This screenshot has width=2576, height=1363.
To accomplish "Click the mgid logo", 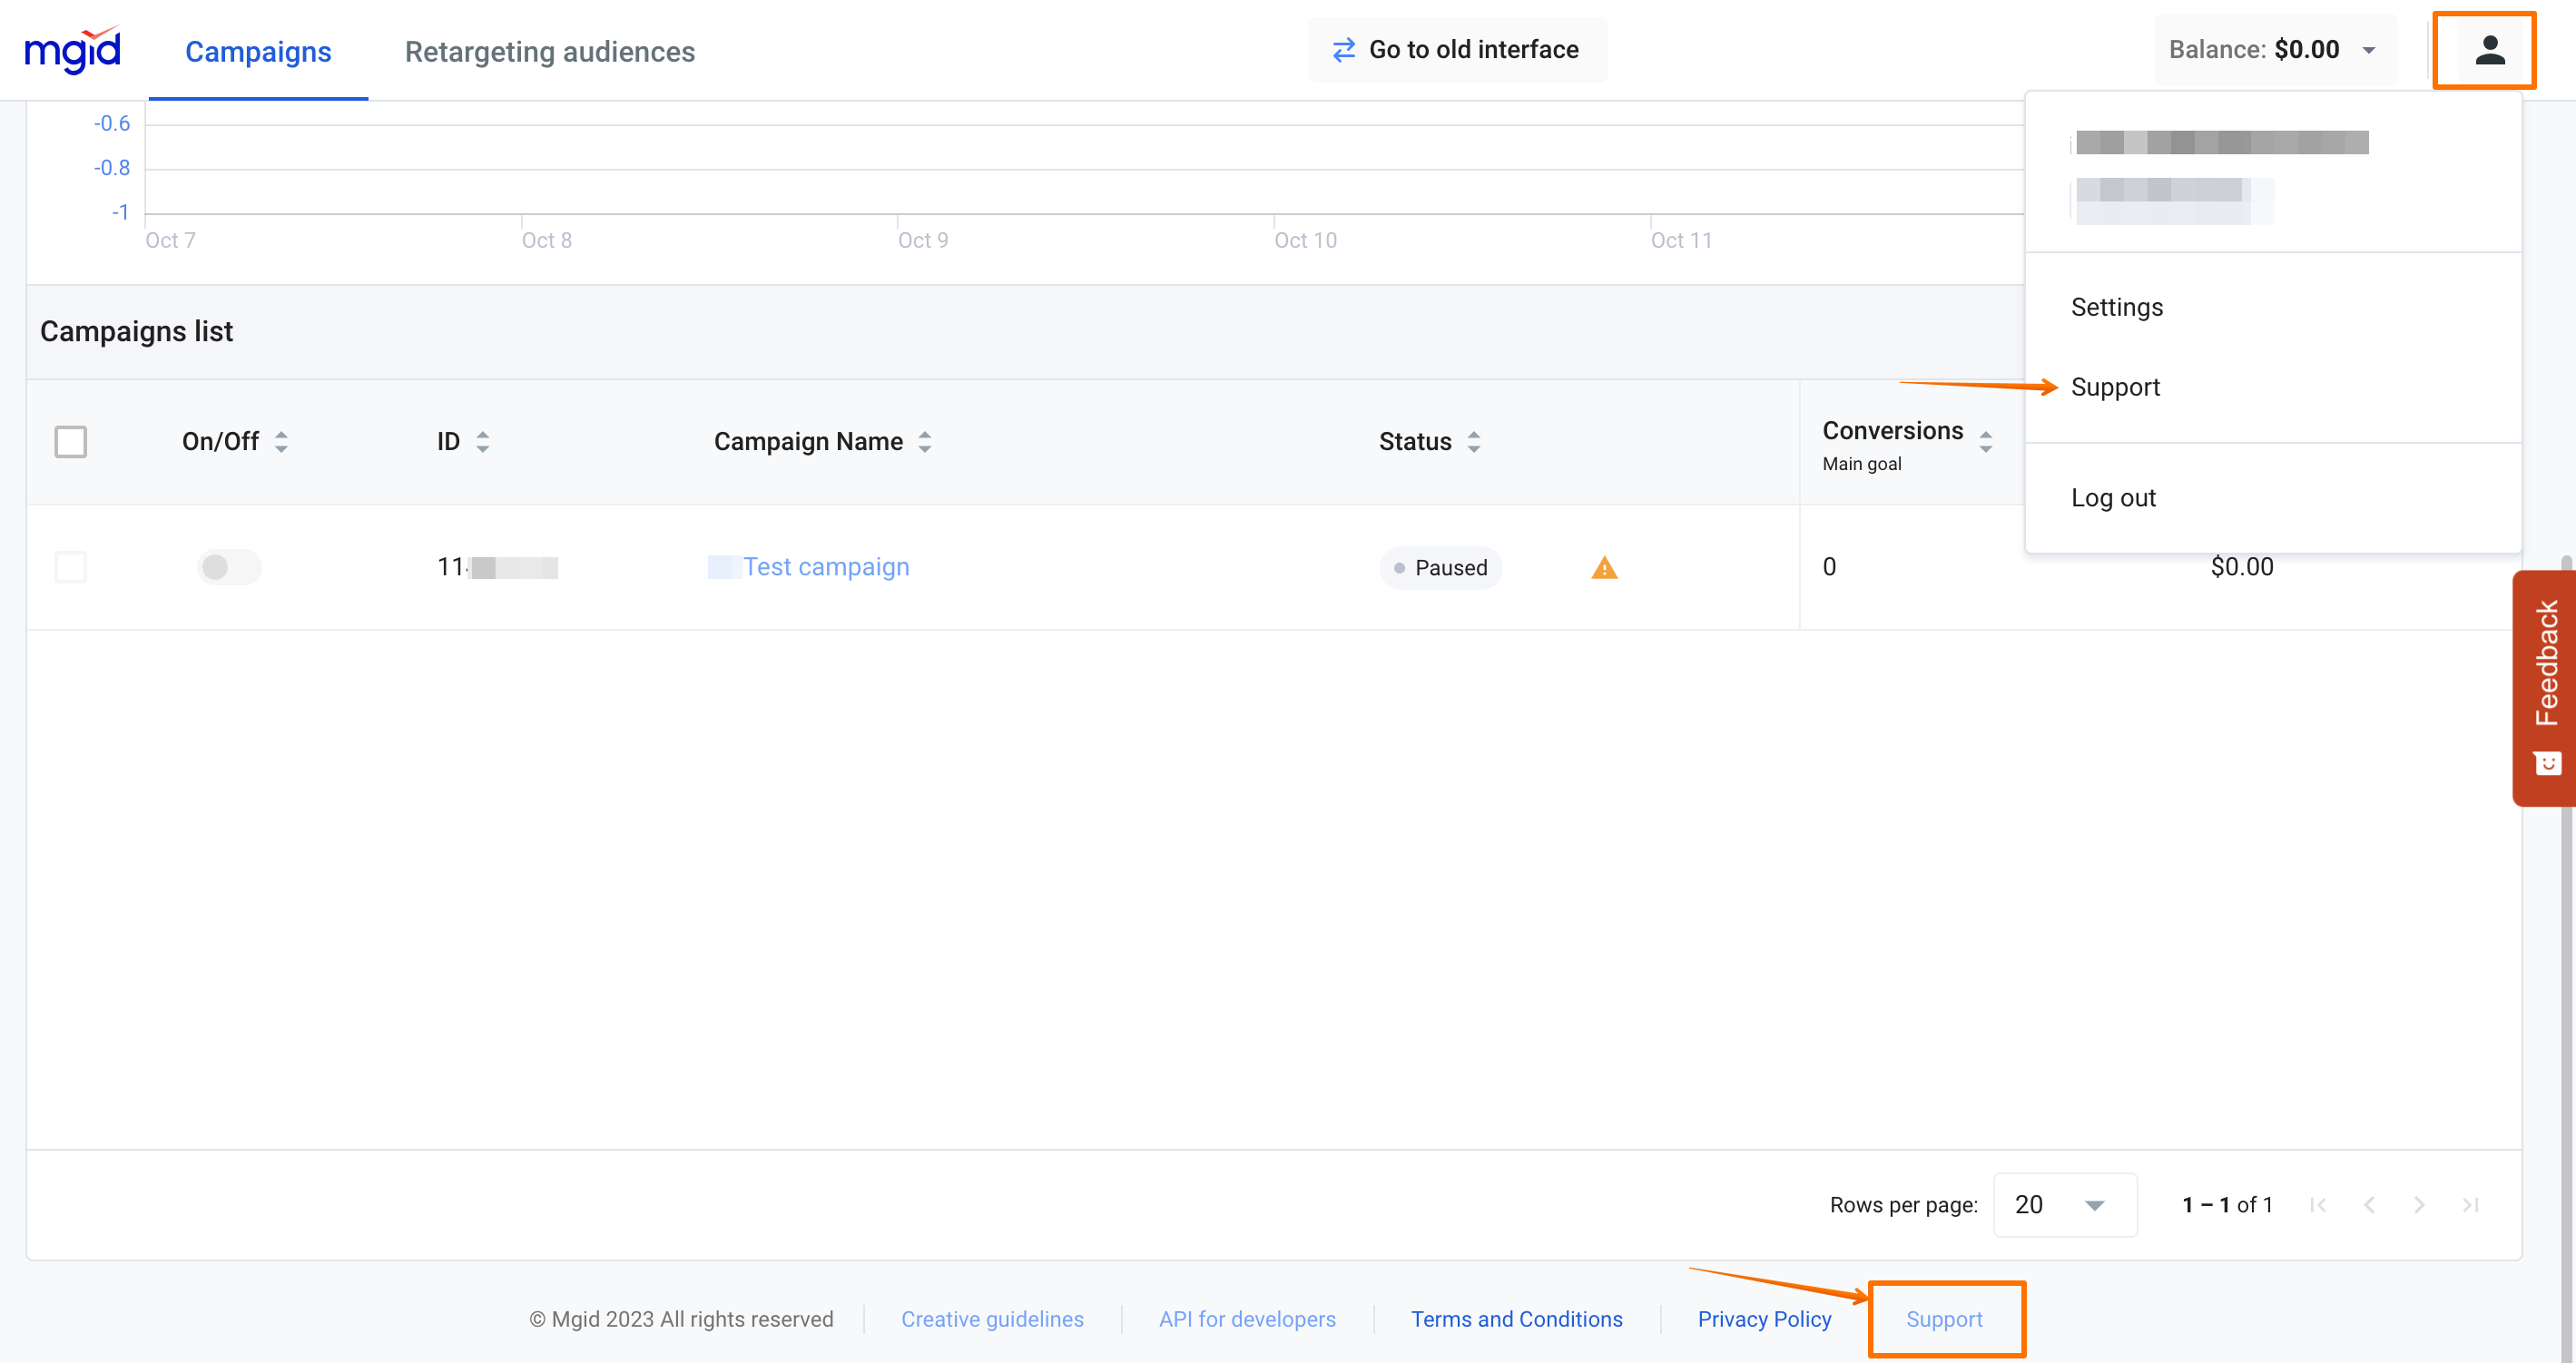I will (72, 50).
